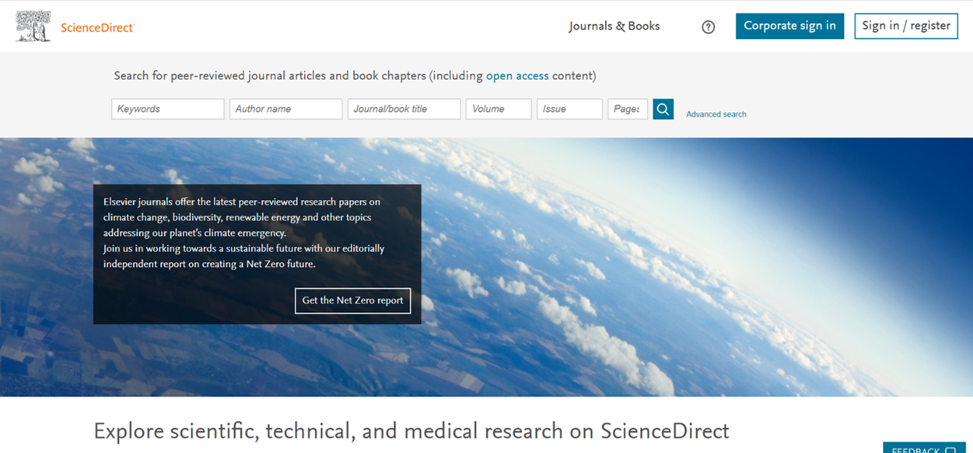Open the Journals & Books menu

coord(614,26)
